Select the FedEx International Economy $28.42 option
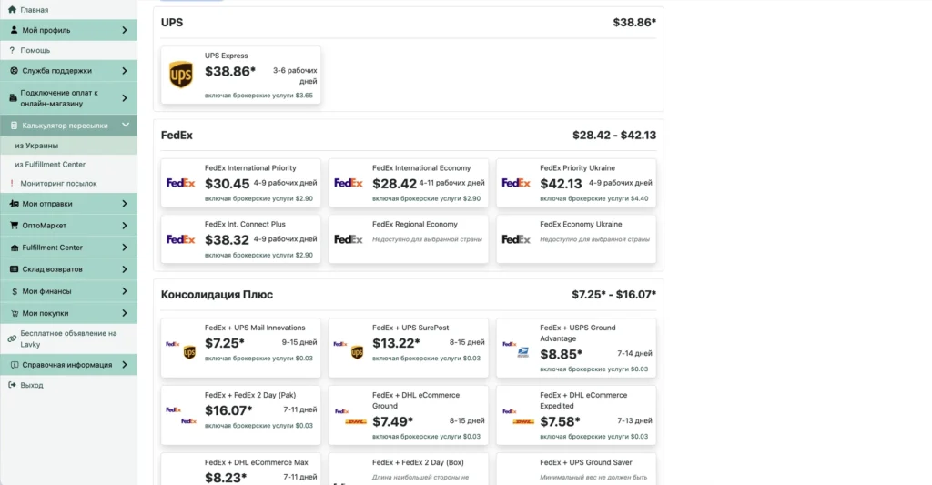932x485 pixels. coord(409,183)
